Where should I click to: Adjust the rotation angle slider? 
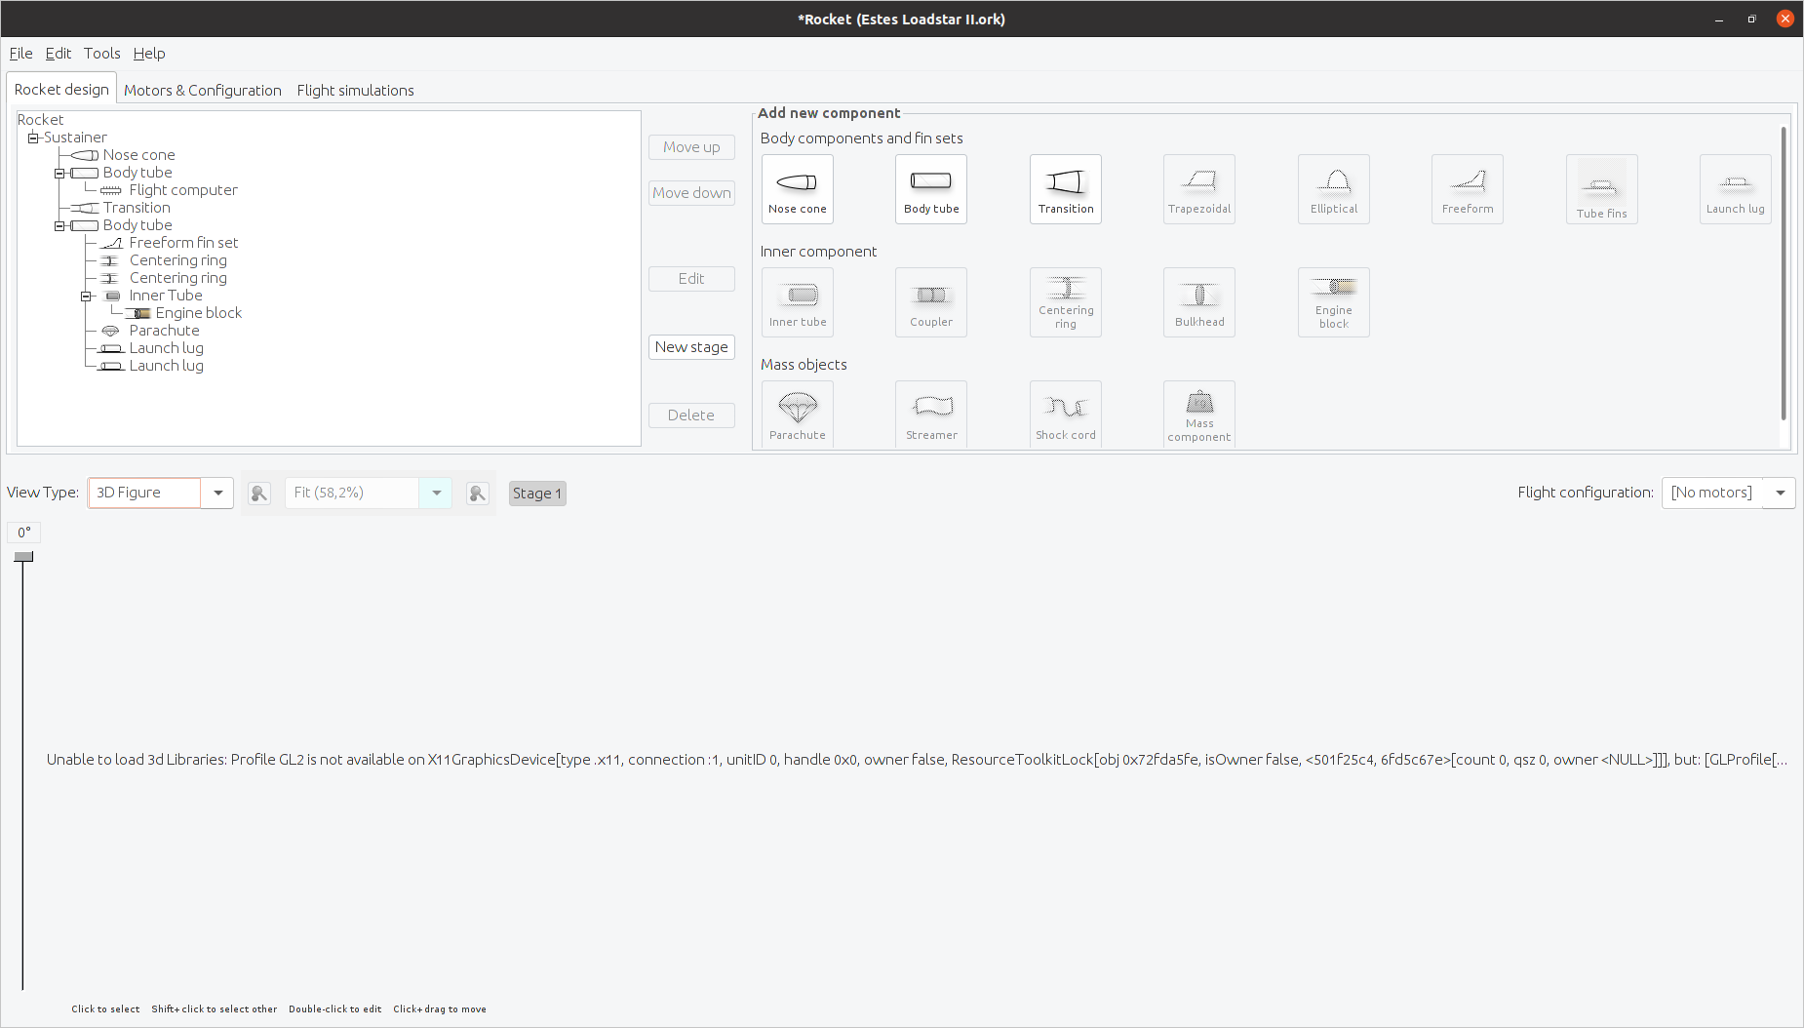23,556
